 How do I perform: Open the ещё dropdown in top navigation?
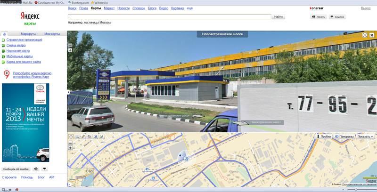190,8
